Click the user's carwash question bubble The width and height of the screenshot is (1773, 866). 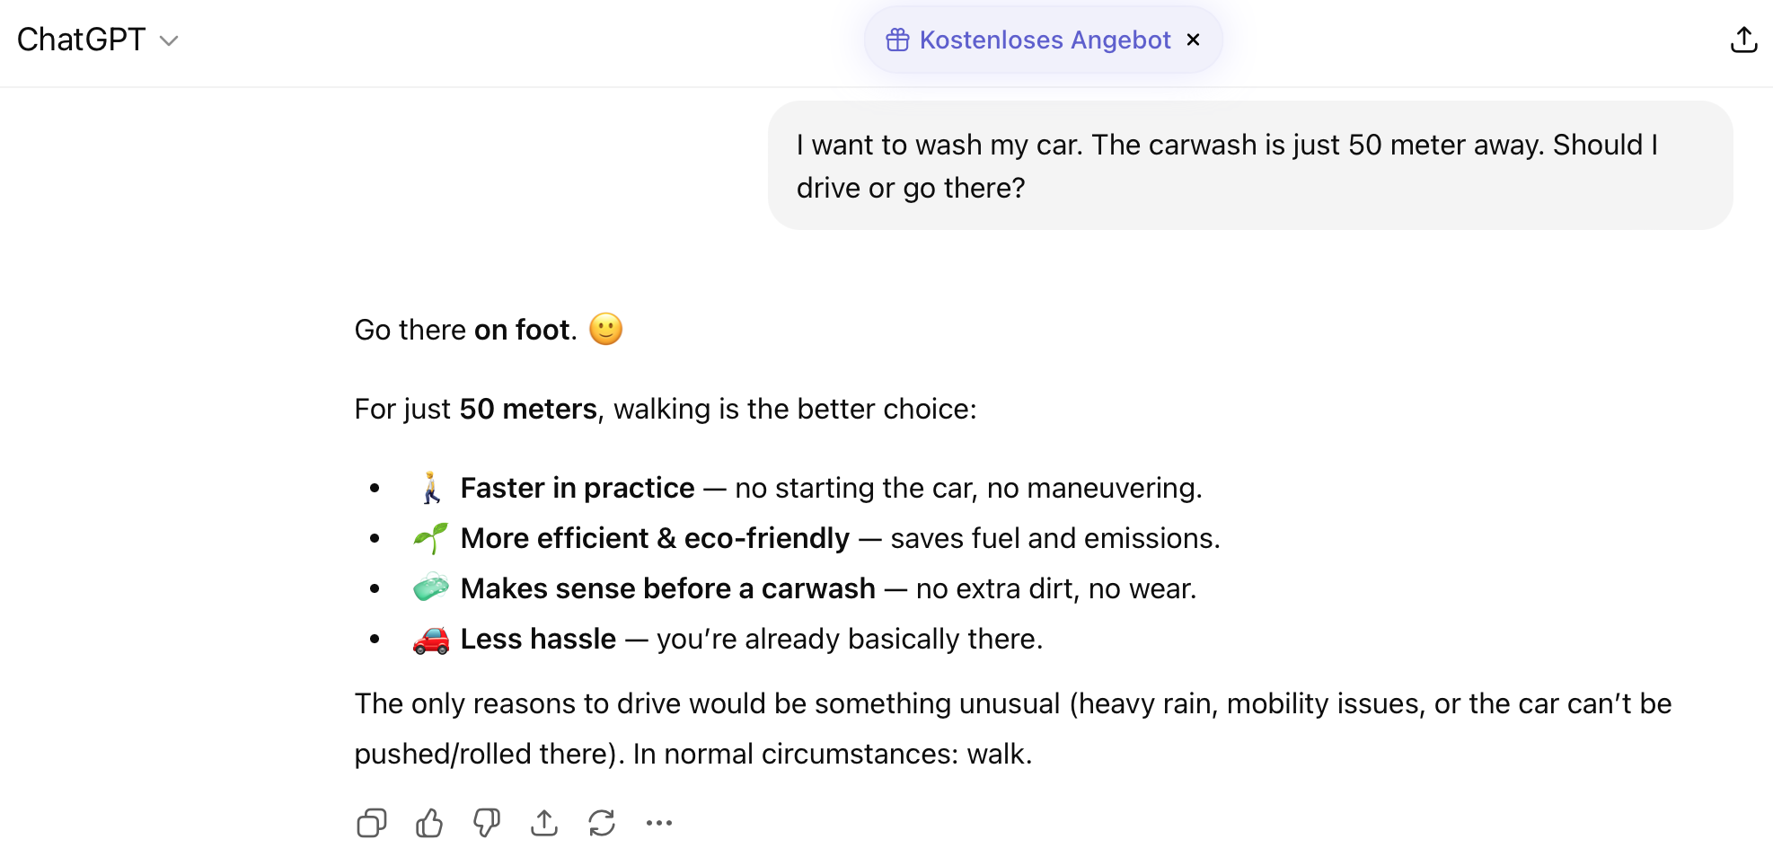[x=1249, y=166]
